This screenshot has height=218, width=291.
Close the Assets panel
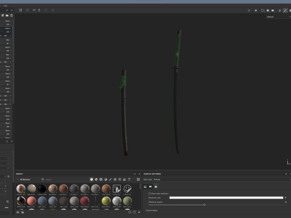tap(139, 174)
